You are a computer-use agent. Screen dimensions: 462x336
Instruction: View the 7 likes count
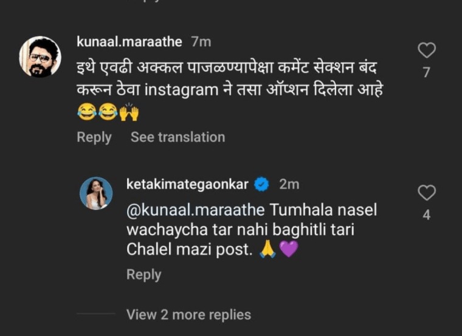[427, 73]
